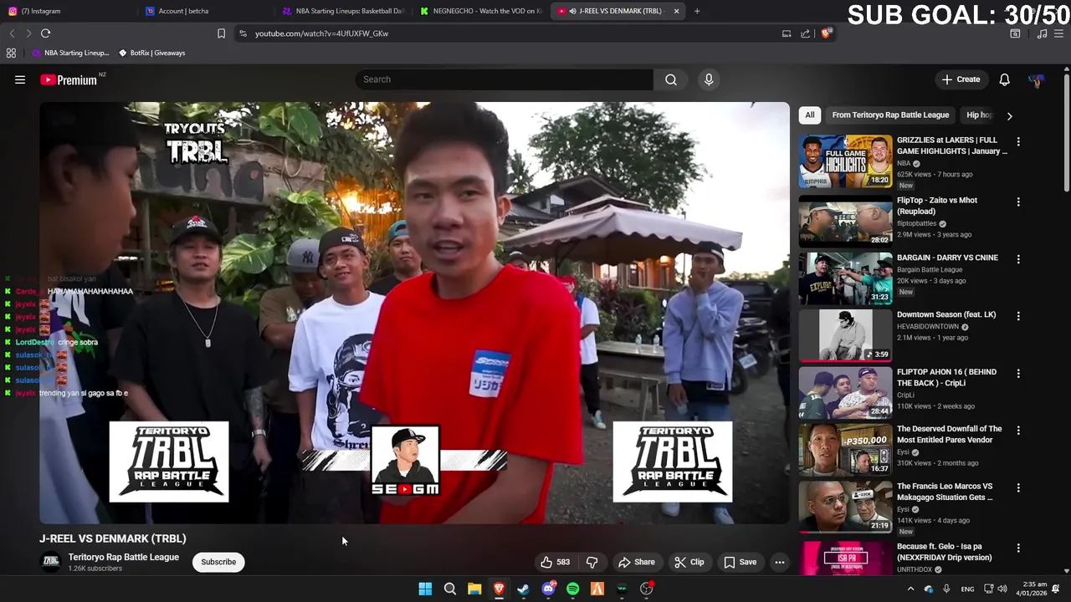Select the Hip hop filter chip

coord(978,115)
